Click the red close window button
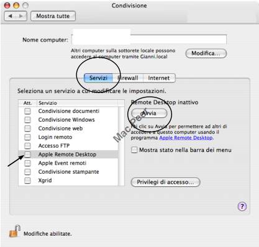Viewport: 259px width, 247px height. pyautogui.click(x=7, y=6)
